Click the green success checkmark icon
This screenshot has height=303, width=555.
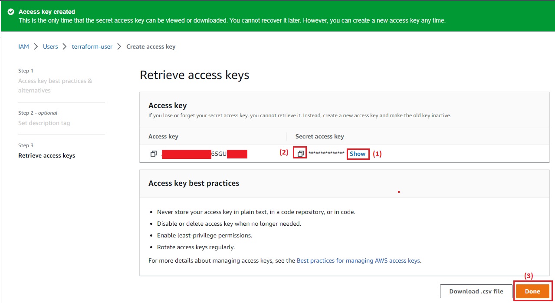pos(11,12)
